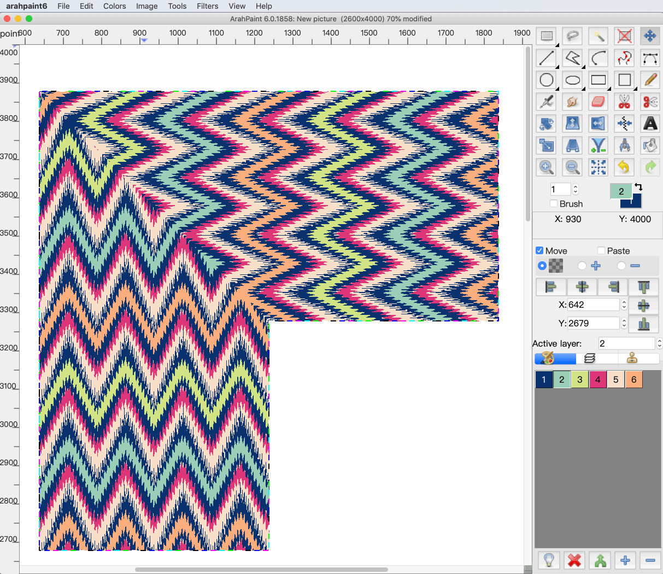Redo with the green arrow
The height and width of the screenshot is (574, 663).
(650, 167)
